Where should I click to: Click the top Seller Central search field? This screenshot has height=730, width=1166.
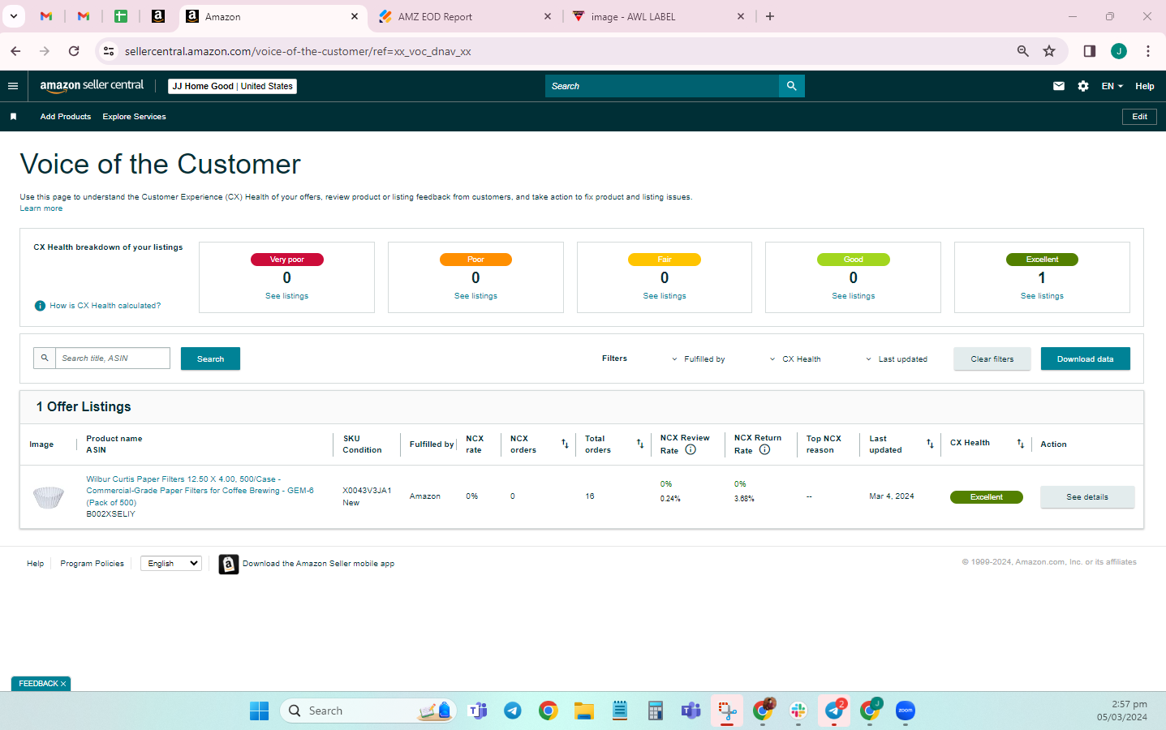point(662,86)
